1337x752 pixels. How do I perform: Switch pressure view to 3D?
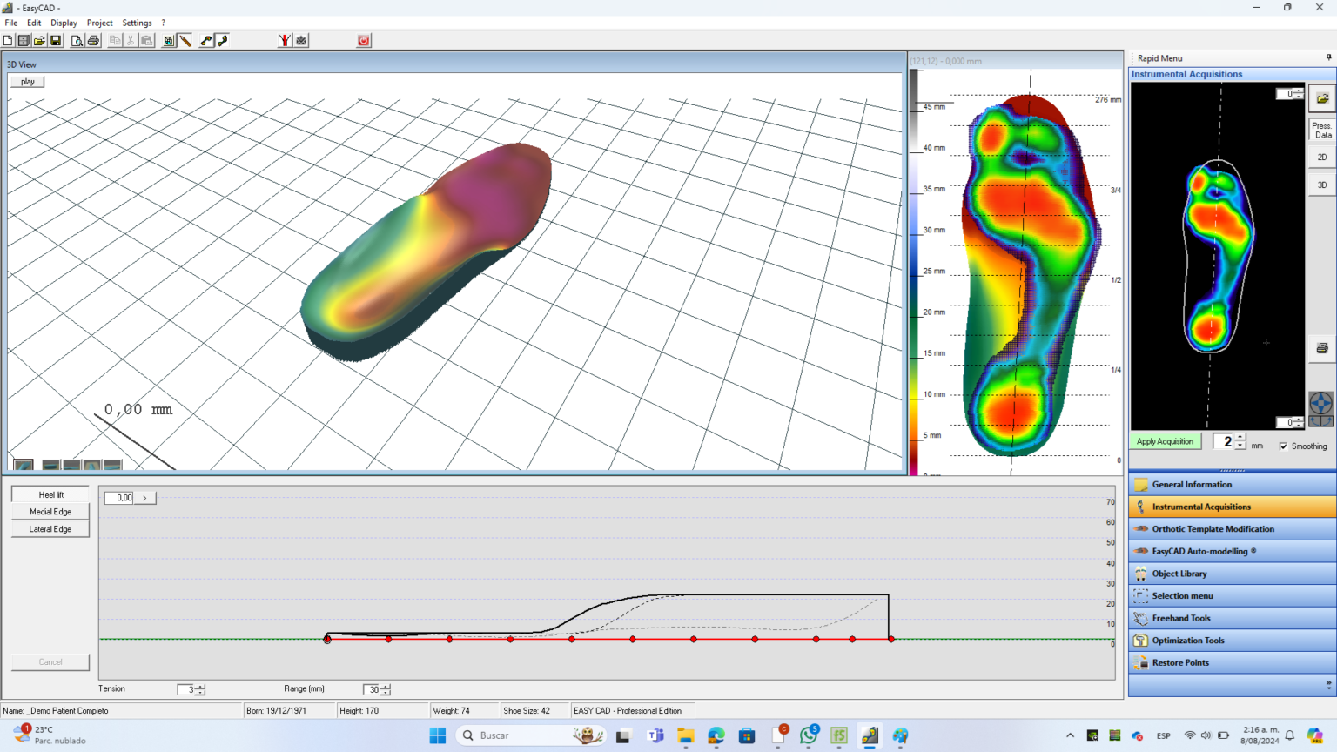(x=1321, y=185)
